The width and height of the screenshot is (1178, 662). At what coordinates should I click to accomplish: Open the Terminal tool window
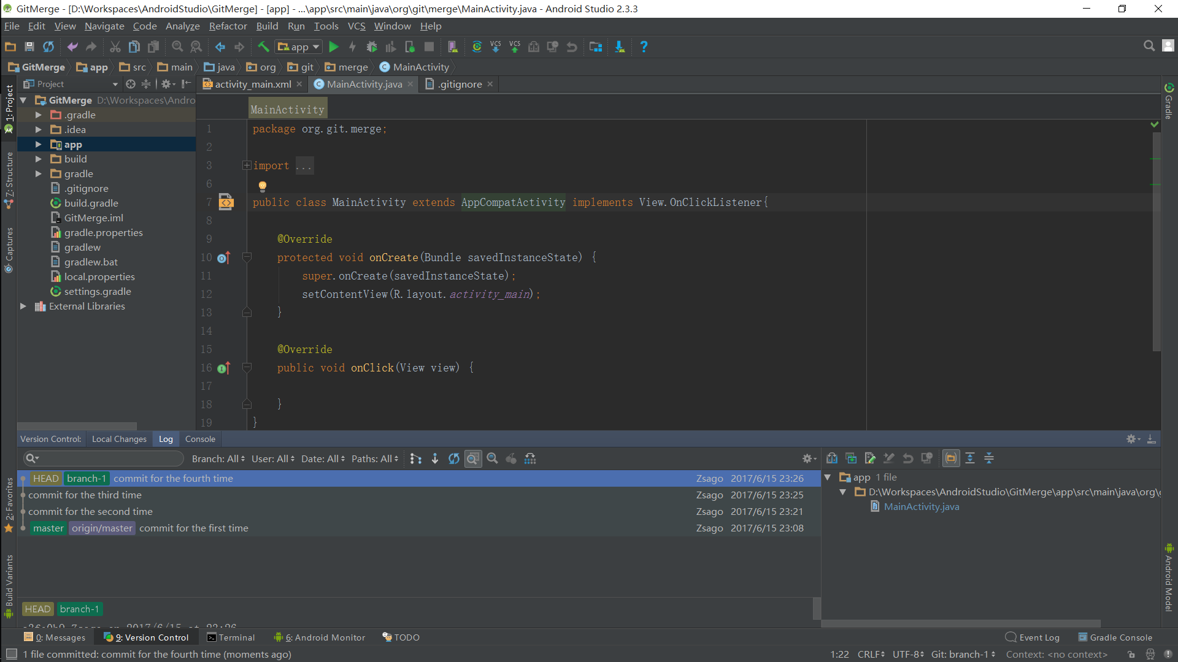pos(231,637)
